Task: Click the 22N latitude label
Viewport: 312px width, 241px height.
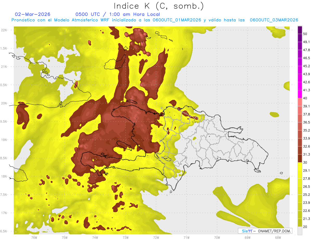Action: pos(4,30)
